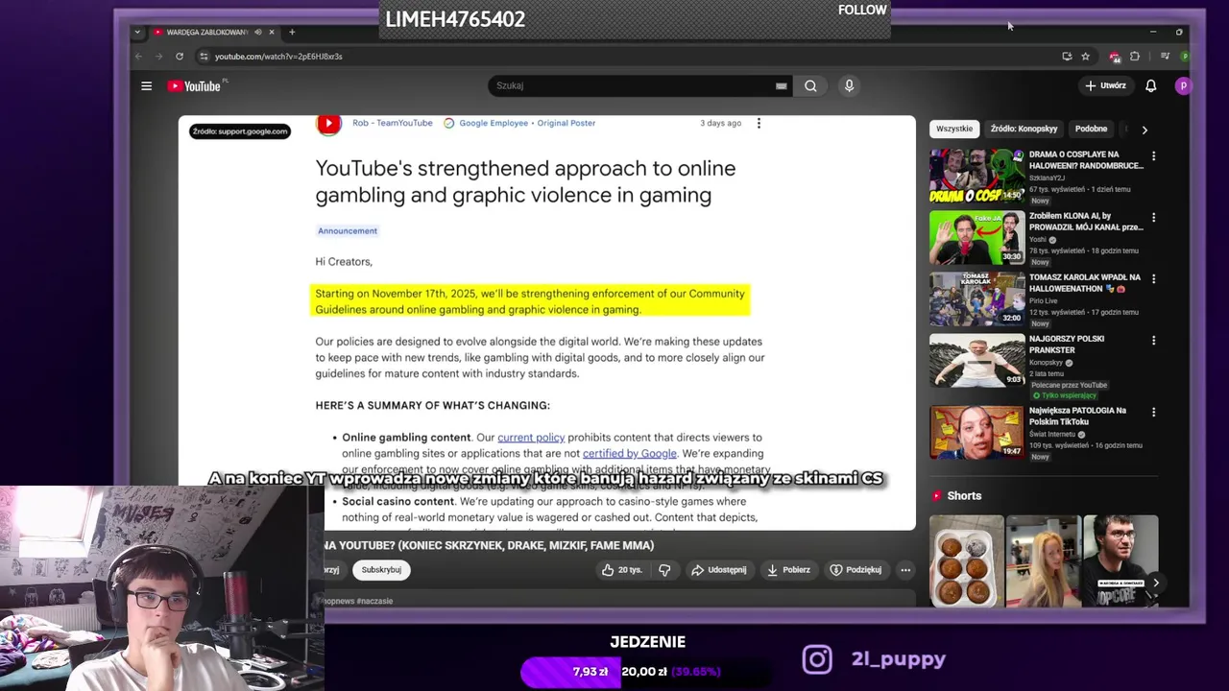Open the tab search dropdown arrow
1229x691 pixels.
(137, 33)
